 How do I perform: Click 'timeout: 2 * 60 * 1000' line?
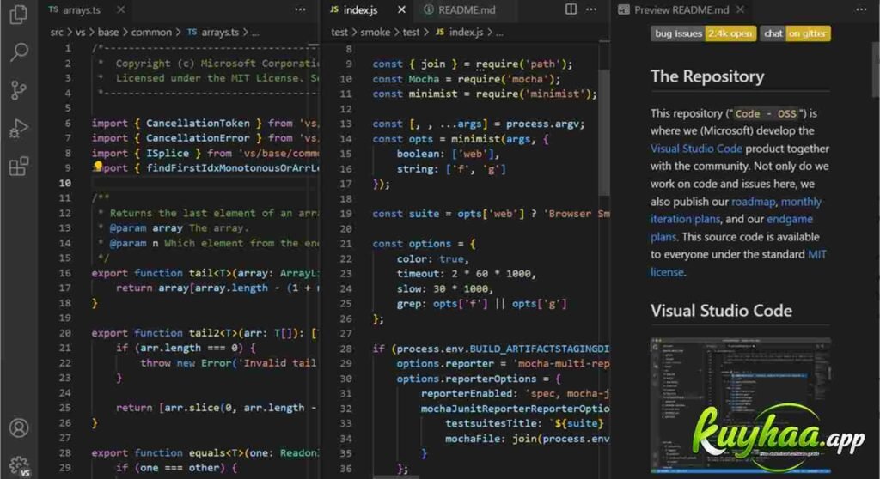point(466,273)
